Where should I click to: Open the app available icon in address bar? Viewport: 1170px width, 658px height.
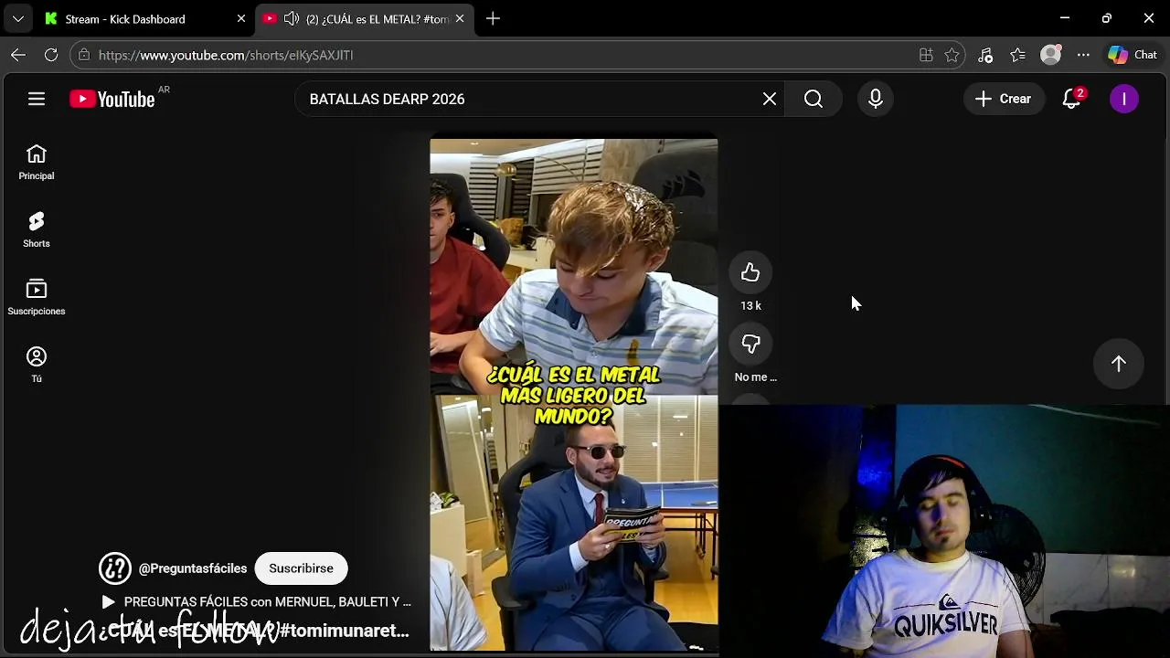(x=926, y=55)
